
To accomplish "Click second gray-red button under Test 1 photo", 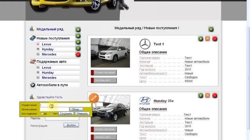I will coord(104,80).
